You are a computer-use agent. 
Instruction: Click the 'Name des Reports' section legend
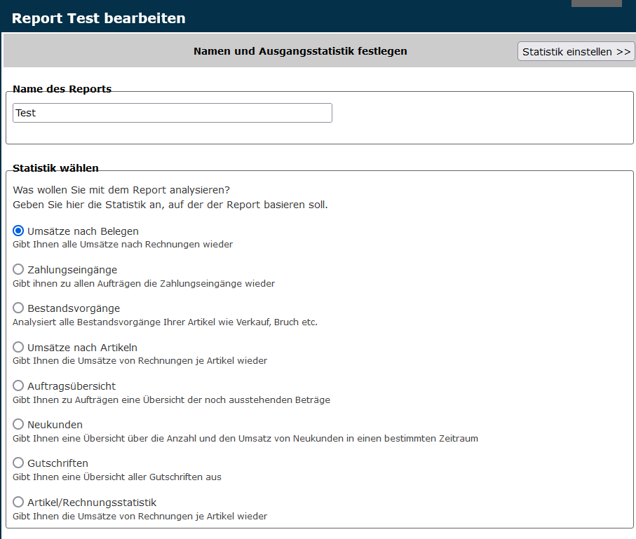click(x=62, y=89)
